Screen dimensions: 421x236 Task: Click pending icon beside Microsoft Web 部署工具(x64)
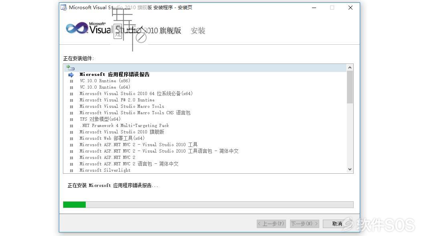click(71, 139)
